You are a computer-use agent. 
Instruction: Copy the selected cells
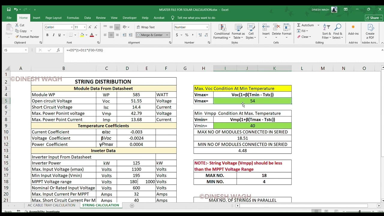[21, 31]
